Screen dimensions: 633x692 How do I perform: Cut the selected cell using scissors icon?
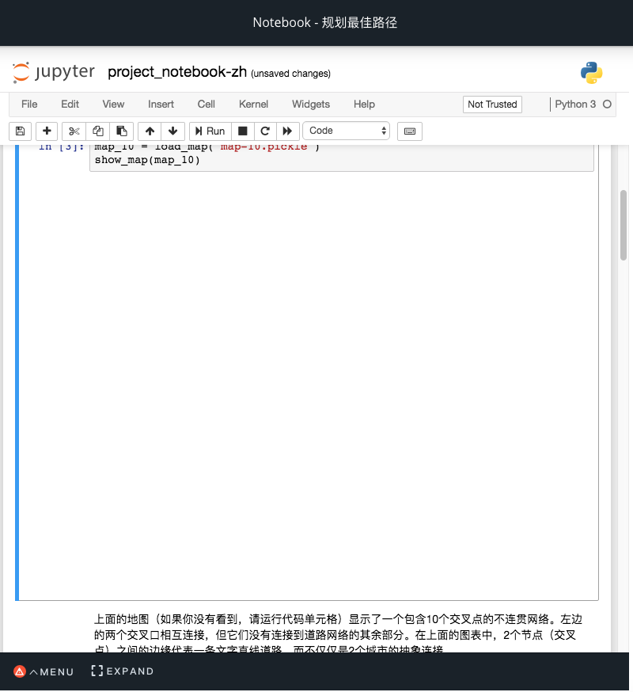[x=74, y=131]
